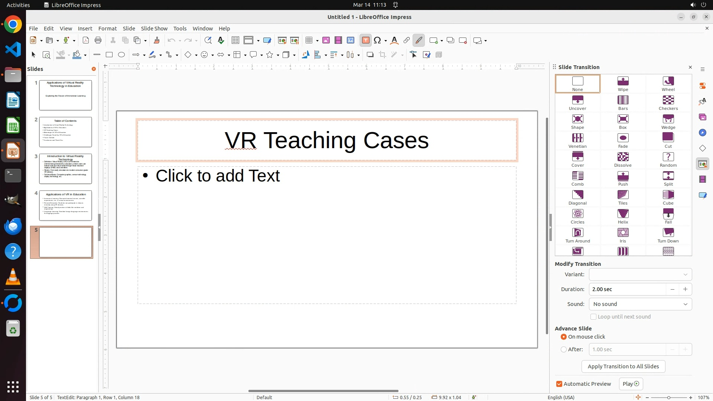
Task: Open the Format menu
Action: point(107,28)
